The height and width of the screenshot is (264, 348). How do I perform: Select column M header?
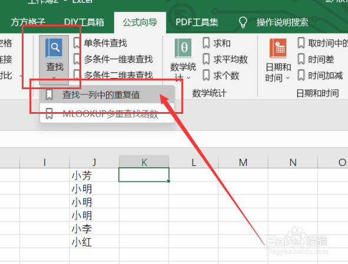243,162
